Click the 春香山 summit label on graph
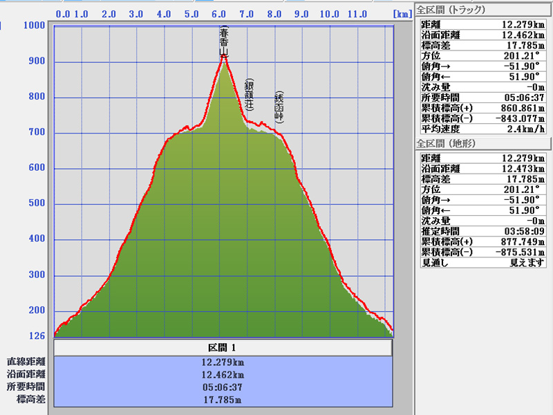This screenshot has width=553, height=415. tap(223, 42)
